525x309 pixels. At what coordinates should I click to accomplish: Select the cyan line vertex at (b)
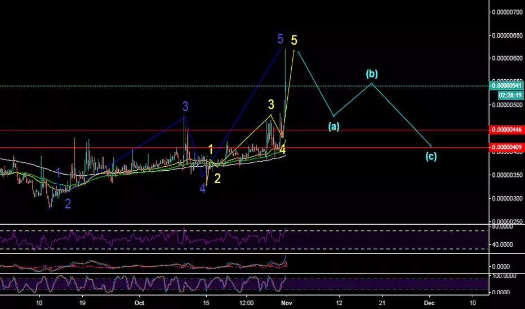(371, 83)
